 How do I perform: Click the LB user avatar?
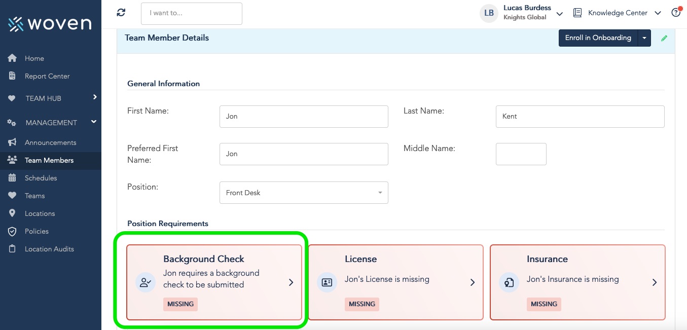pyautogui.click(x=489, y=13)
